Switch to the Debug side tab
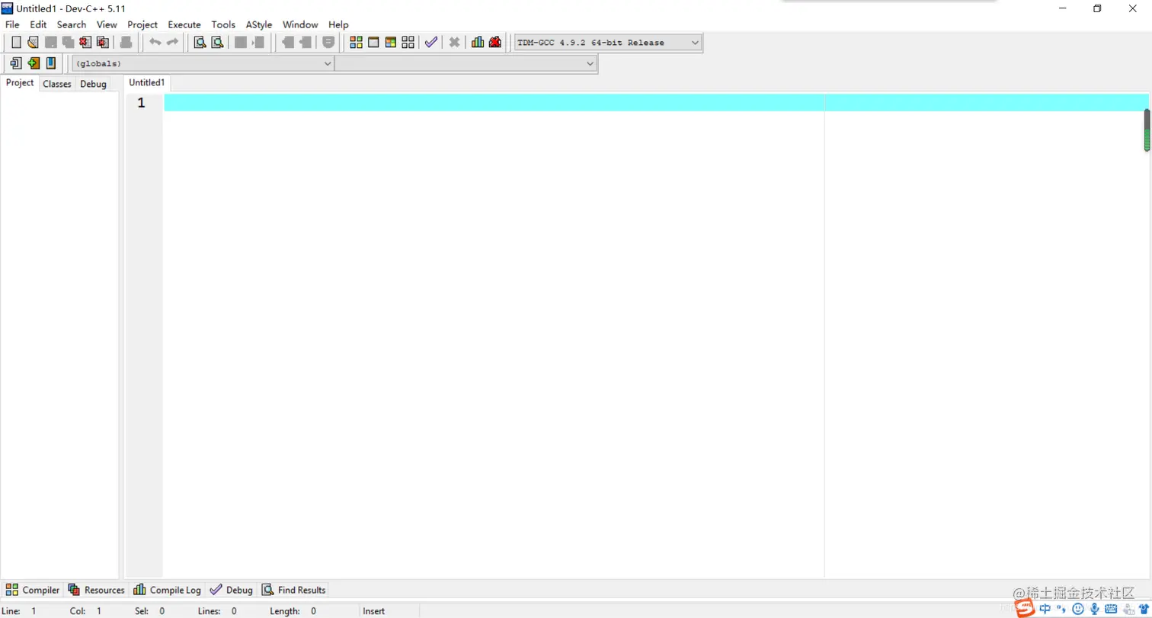Viewport: 1152px width, 618px height. [x=93, y=84]
